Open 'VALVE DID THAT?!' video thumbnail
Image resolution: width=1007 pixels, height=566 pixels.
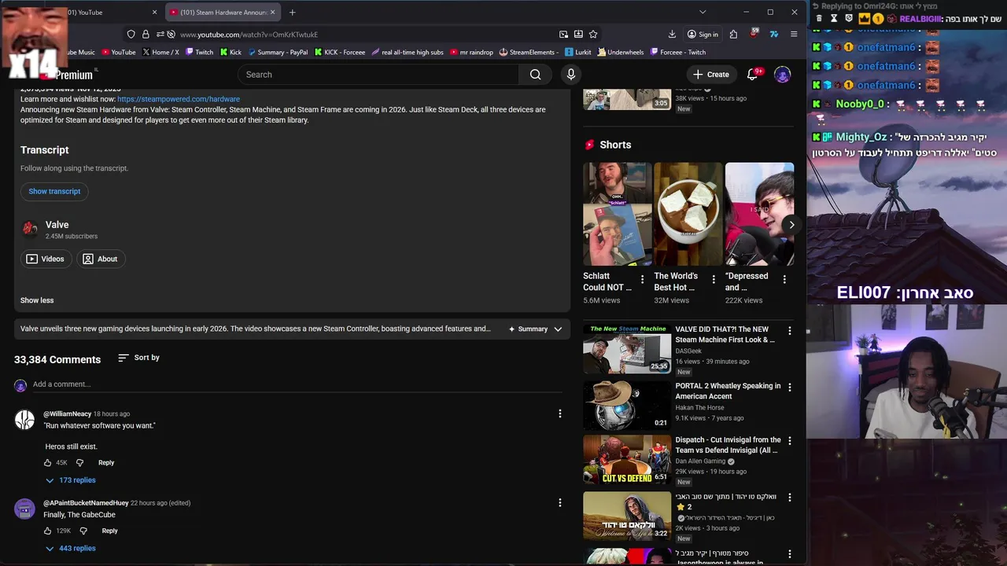[627, 349]
